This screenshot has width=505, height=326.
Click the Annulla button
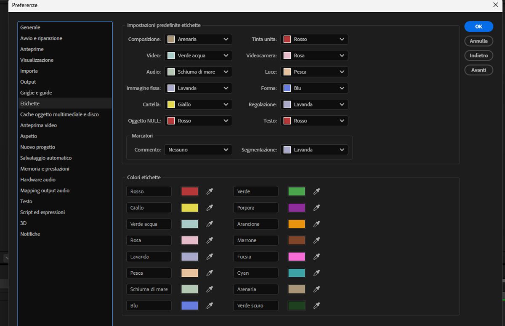click(479, 41)
